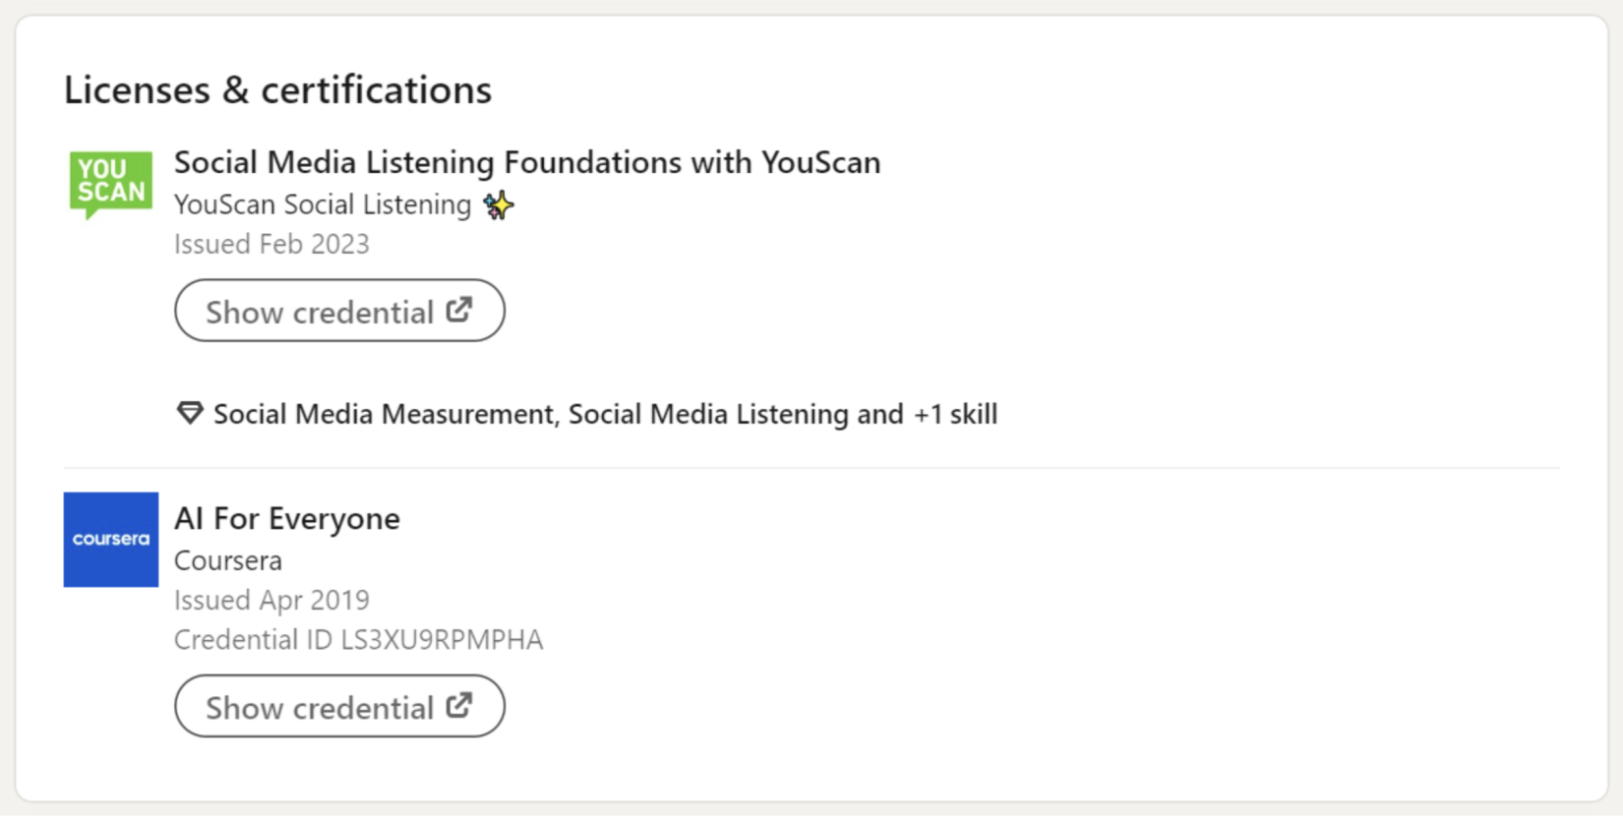
Task: Click the coursera wordmark inside the blue square
Action: pos(110,539)
